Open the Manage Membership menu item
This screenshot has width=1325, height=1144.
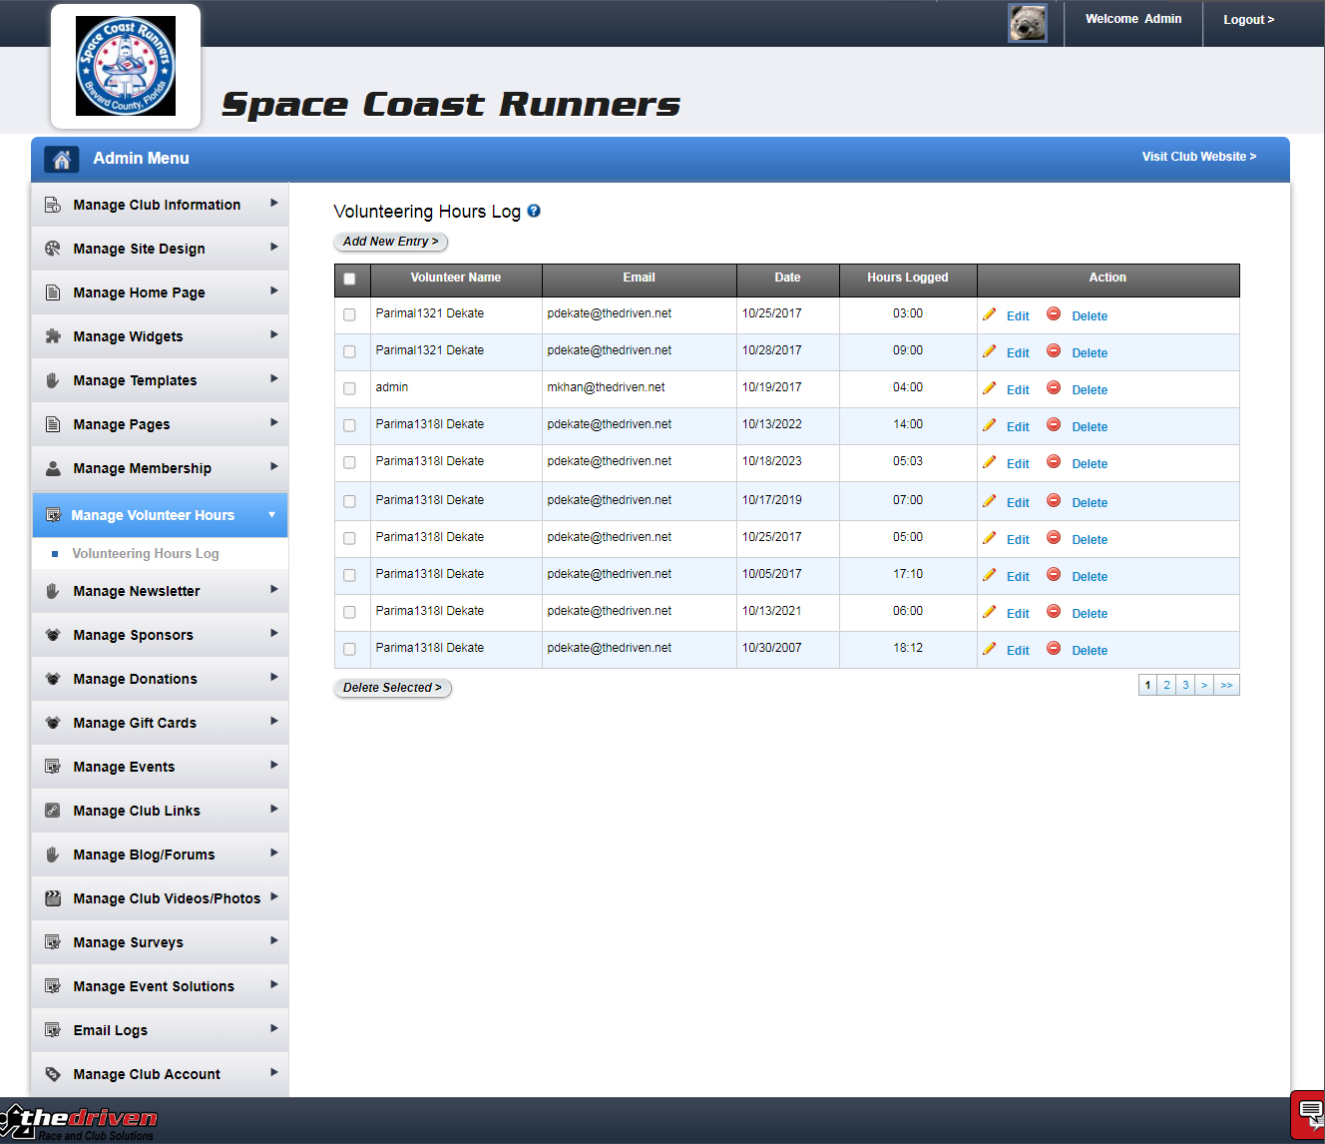(x=142, y=468)
